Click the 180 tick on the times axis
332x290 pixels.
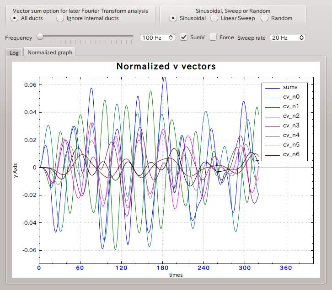(x=162, y=268)
